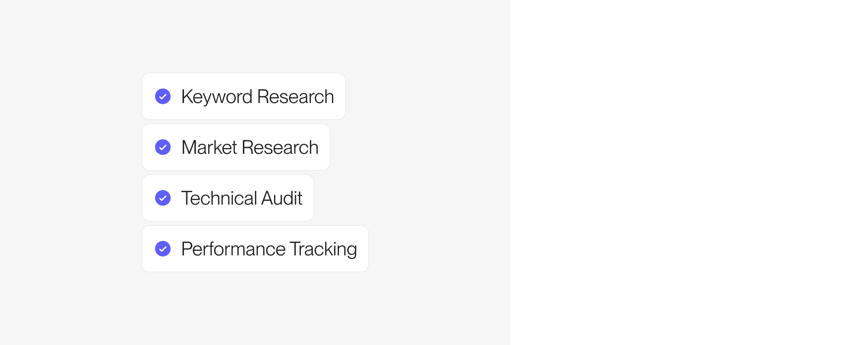Pick the Performance Tracking pill card
Image resolution: width=843 pixels, height=345 pixels.
click(x=255, y=249)
